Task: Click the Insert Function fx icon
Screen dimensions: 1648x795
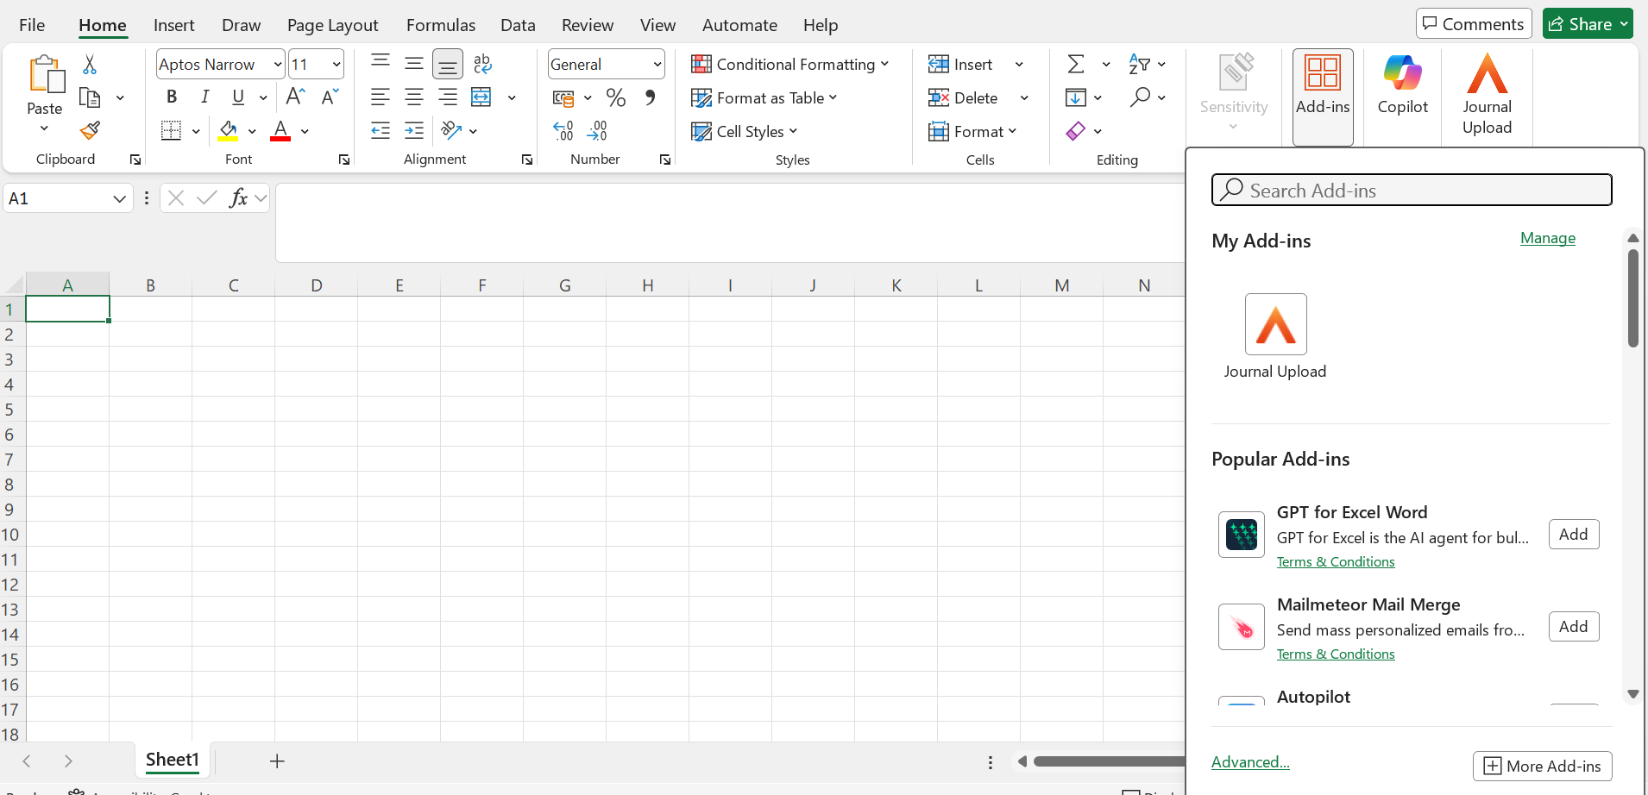Action: [x=238, y=198]
